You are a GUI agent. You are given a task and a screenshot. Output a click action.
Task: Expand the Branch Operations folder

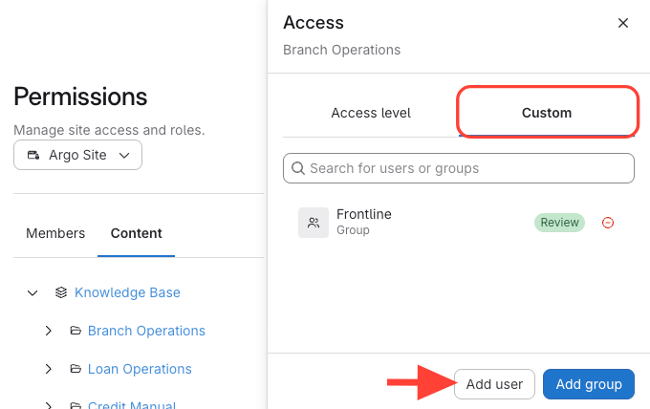tap(49, 331)
